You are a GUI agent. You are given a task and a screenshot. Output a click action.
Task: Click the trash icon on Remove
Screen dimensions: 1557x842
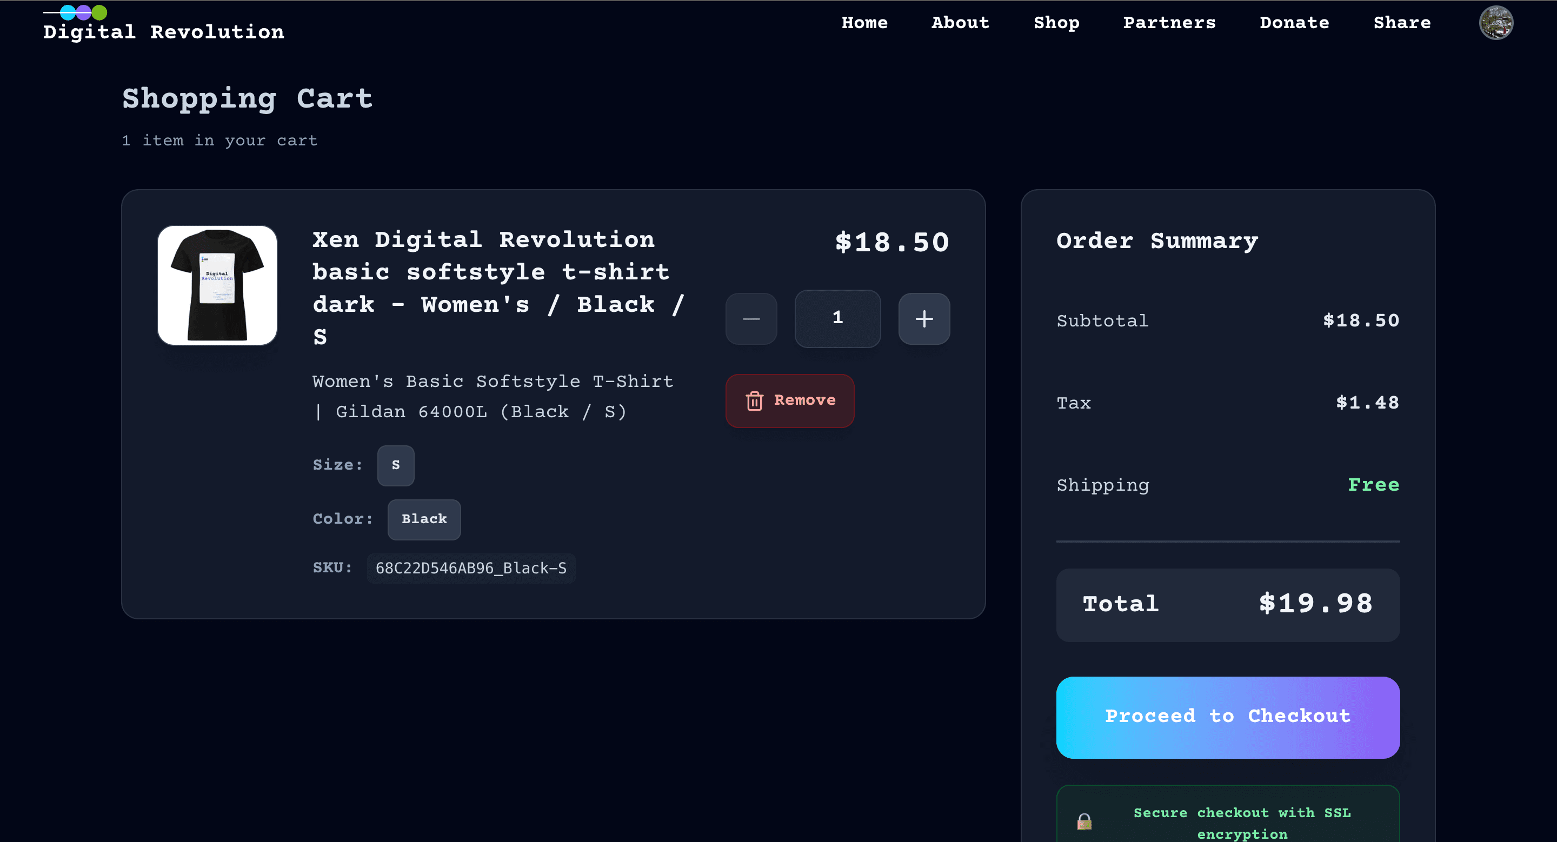click(754, 400)
